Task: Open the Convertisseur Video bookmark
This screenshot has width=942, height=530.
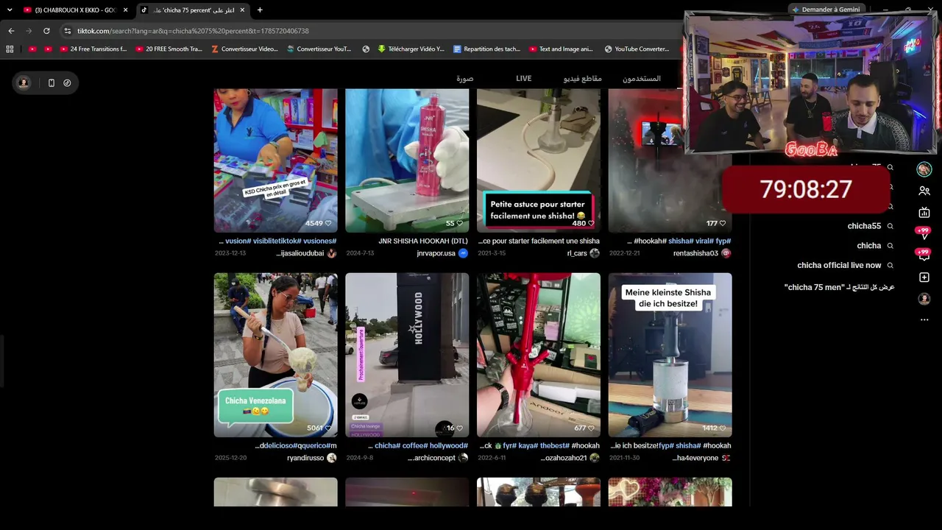Action: pyautogui.click(x=244, y=49)
